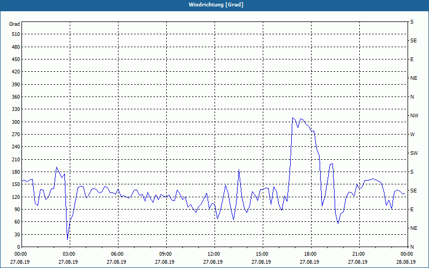Select the Grad axis unit label
Screen dimensions: 429x268
[14, 24]
